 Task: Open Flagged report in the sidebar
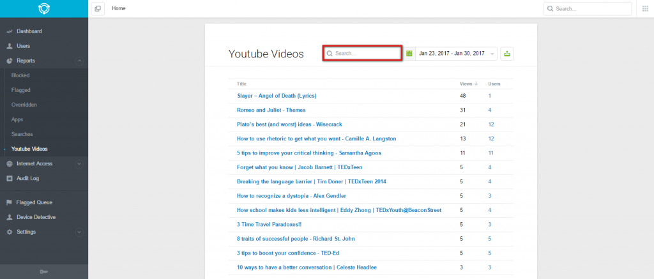[21, 90]
